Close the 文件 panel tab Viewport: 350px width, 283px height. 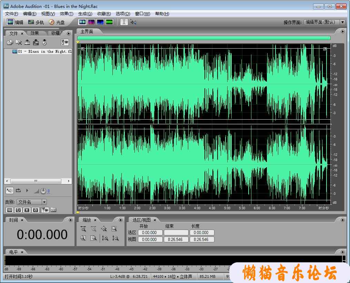pos(22,33)
